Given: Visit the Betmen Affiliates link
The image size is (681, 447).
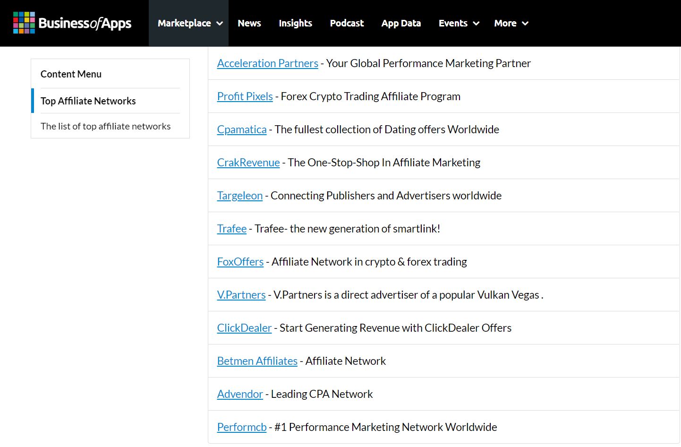Looking at the screenshot, I should pos(257,361).
